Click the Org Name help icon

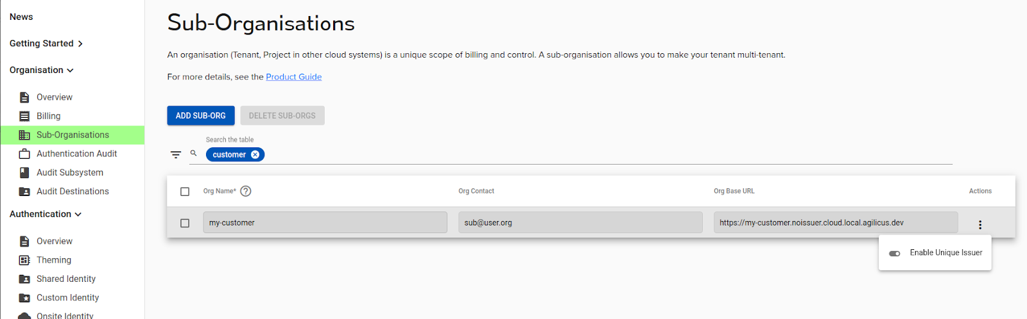[245, 191]
